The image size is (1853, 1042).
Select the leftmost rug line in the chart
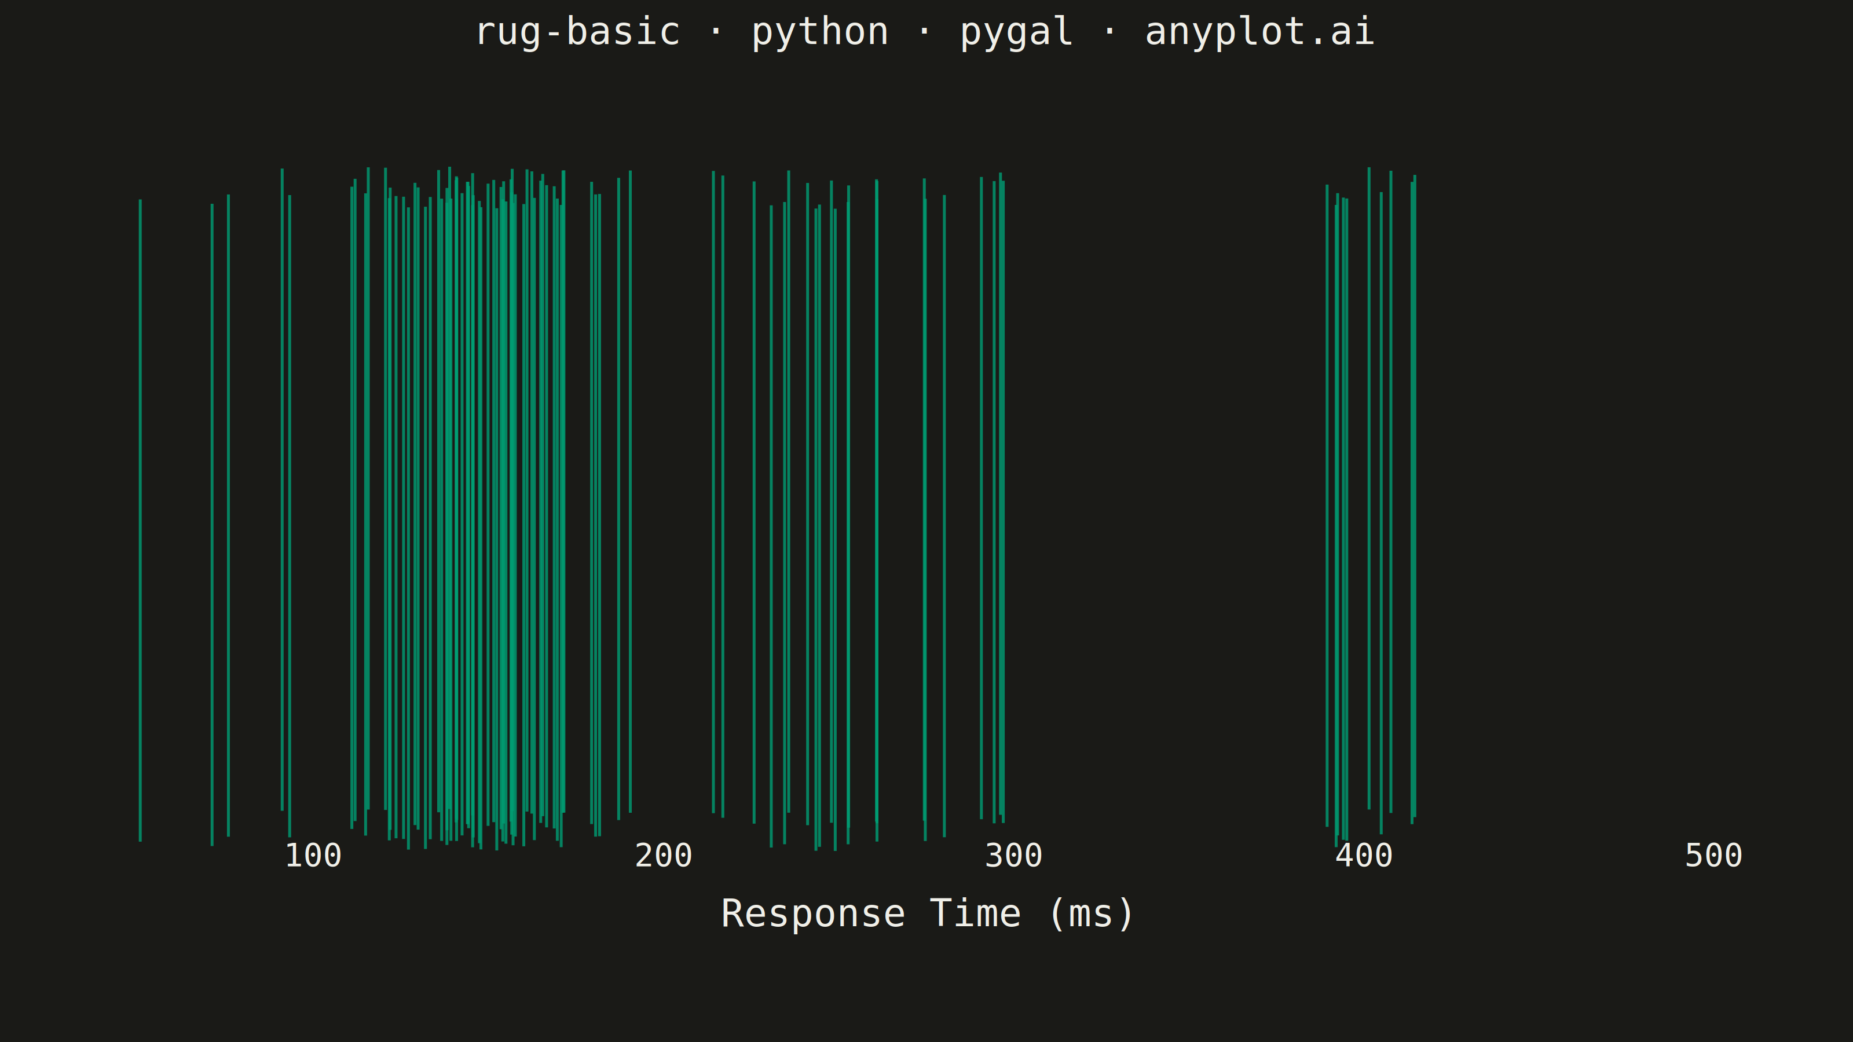coord(140,520)
